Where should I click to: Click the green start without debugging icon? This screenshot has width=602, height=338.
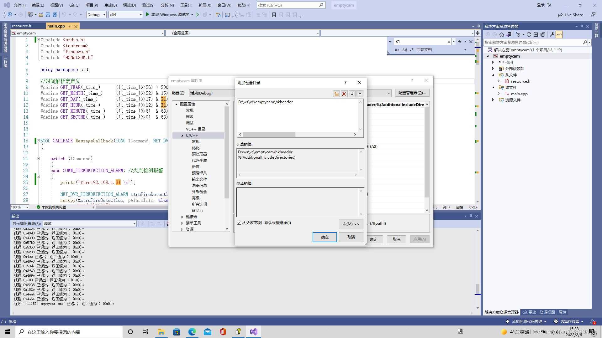coord(197,14)
